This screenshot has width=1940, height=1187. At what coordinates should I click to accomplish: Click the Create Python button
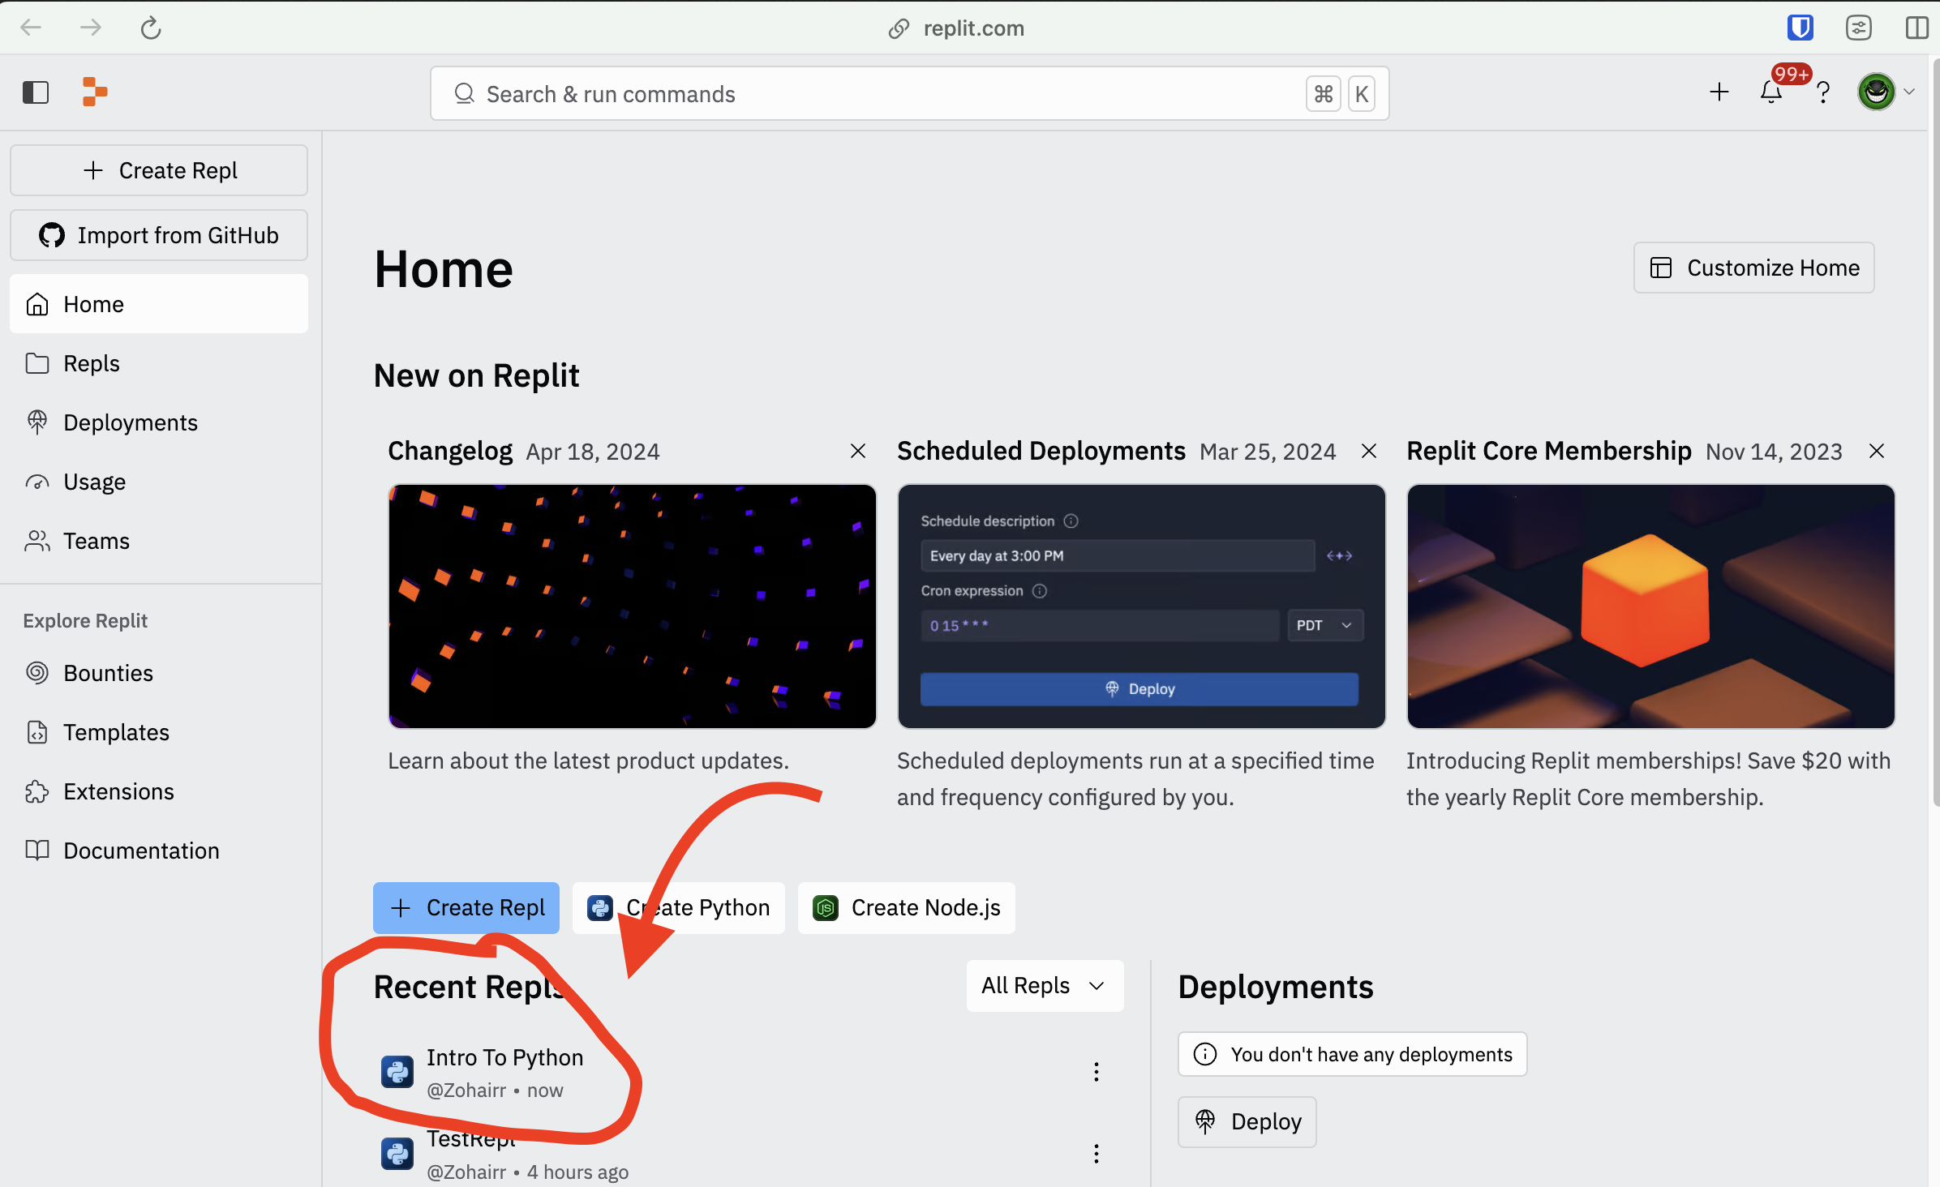click(x=679, y=907)
